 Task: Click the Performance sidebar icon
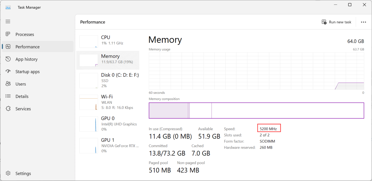[x=8, y=47]
